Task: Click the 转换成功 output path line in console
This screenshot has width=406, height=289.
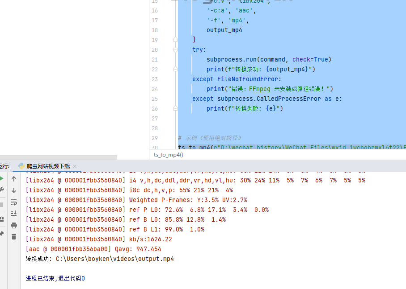Action: [100, 259]
